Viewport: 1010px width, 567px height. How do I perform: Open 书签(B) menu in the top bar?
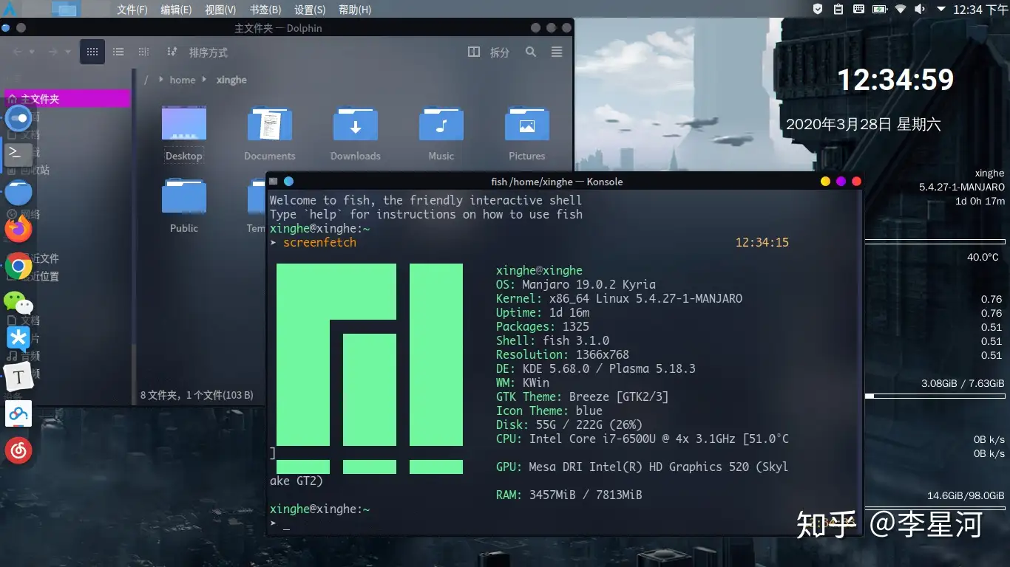(x=265, y=10)
